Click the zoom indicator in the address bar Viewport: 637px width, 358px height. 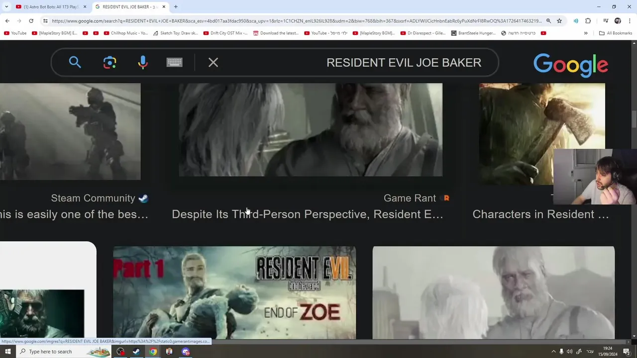548,21
